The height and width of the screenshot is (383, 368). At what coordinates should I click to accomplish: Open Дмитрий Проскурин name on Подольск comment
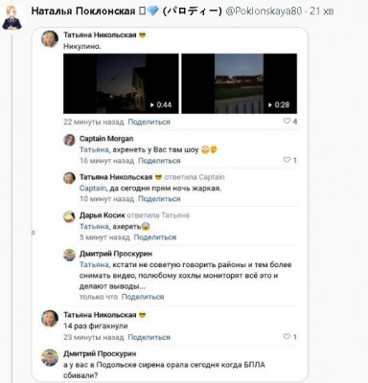[x=100, y=353]
